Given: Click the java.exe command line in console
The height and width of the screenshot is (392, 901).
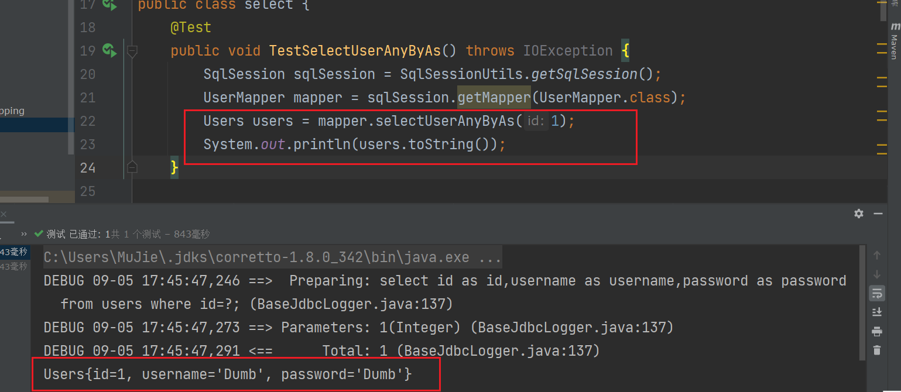Looking at the screenshot, I should (272, 257).
